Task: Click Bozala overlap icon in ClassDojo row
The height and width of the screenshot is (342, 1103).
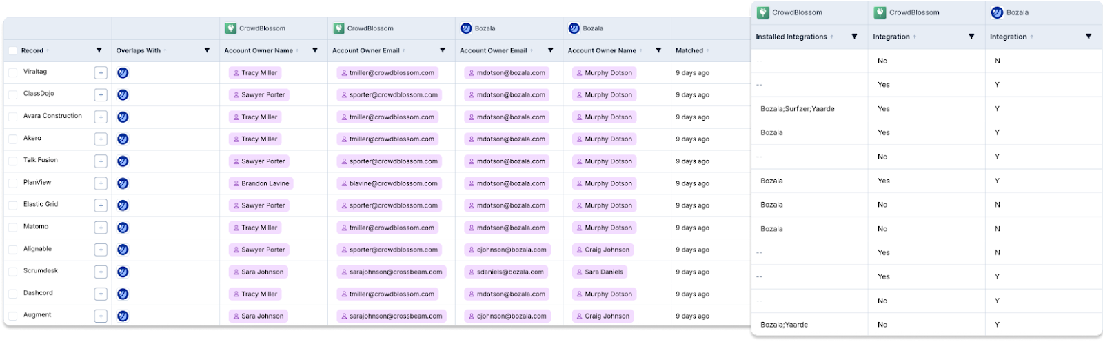Action: [x=123, y=94]
